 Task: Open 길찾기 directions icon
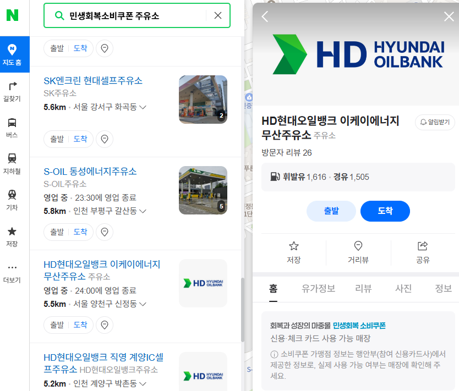point(12,91)
